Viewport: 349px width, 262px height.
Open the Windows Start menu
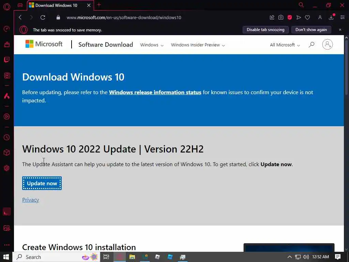[6, 257]
